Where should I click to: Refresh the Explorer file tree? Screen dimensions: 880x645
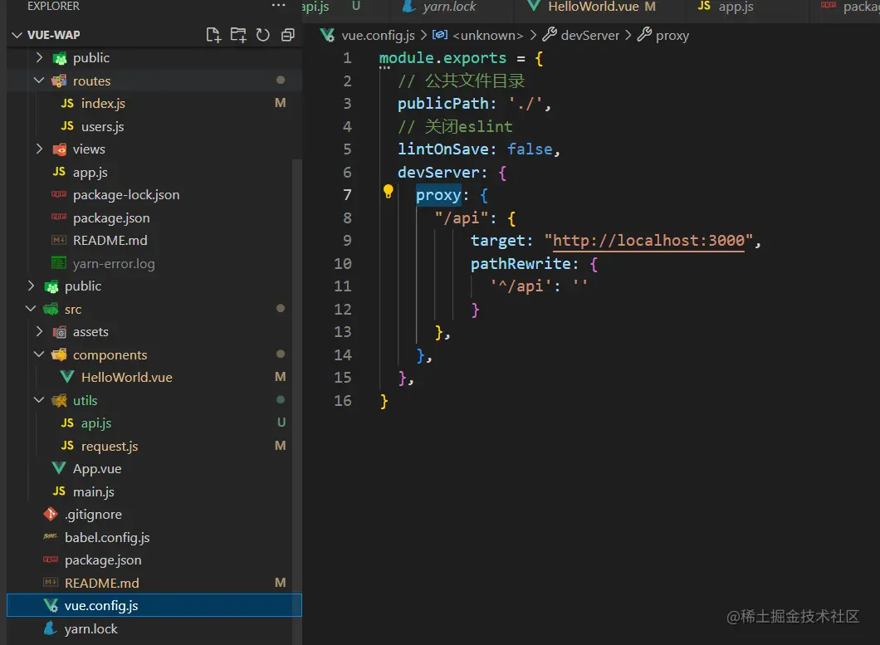click(x=263, y=35)
